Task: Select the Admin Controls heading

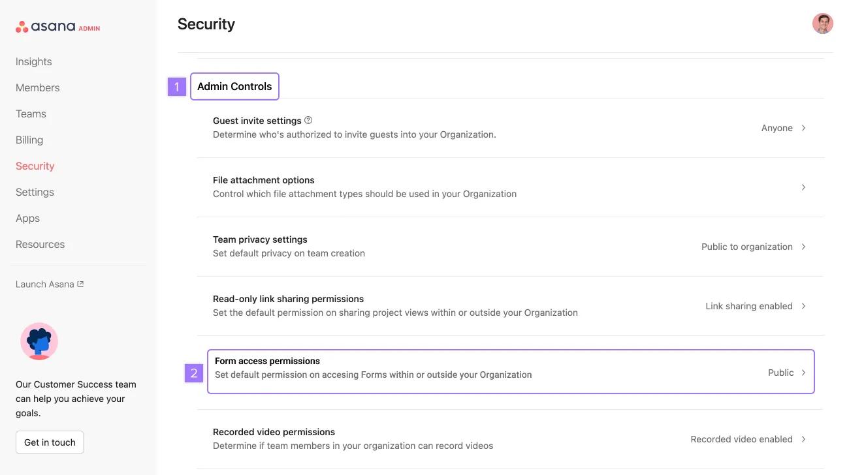Action: pyautogui.click(x=234, y=85)
